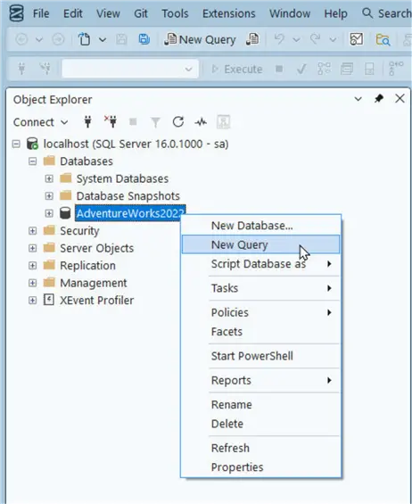Screen dimensions: 412x504
Task: Click the Execute button
Action: [237, 69]
